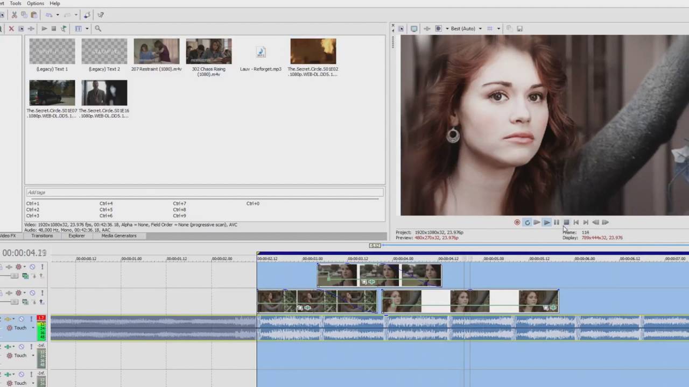
Task: Remove selected media with the red X icon
Action: (x=11, y=28)
